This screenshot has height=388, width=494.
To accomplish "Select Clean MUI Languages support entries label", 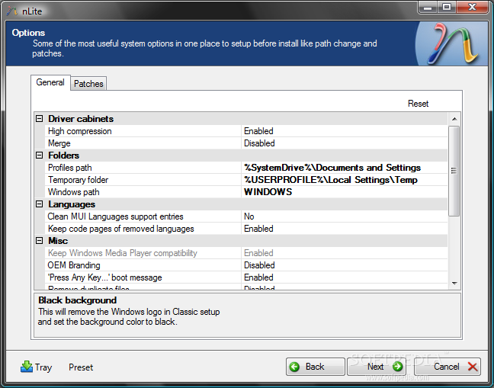I will [115, 216].
